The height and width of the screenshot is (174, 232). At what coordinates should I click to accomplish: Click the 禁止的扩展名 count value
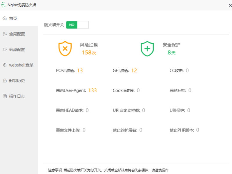(x=141, y=130)
